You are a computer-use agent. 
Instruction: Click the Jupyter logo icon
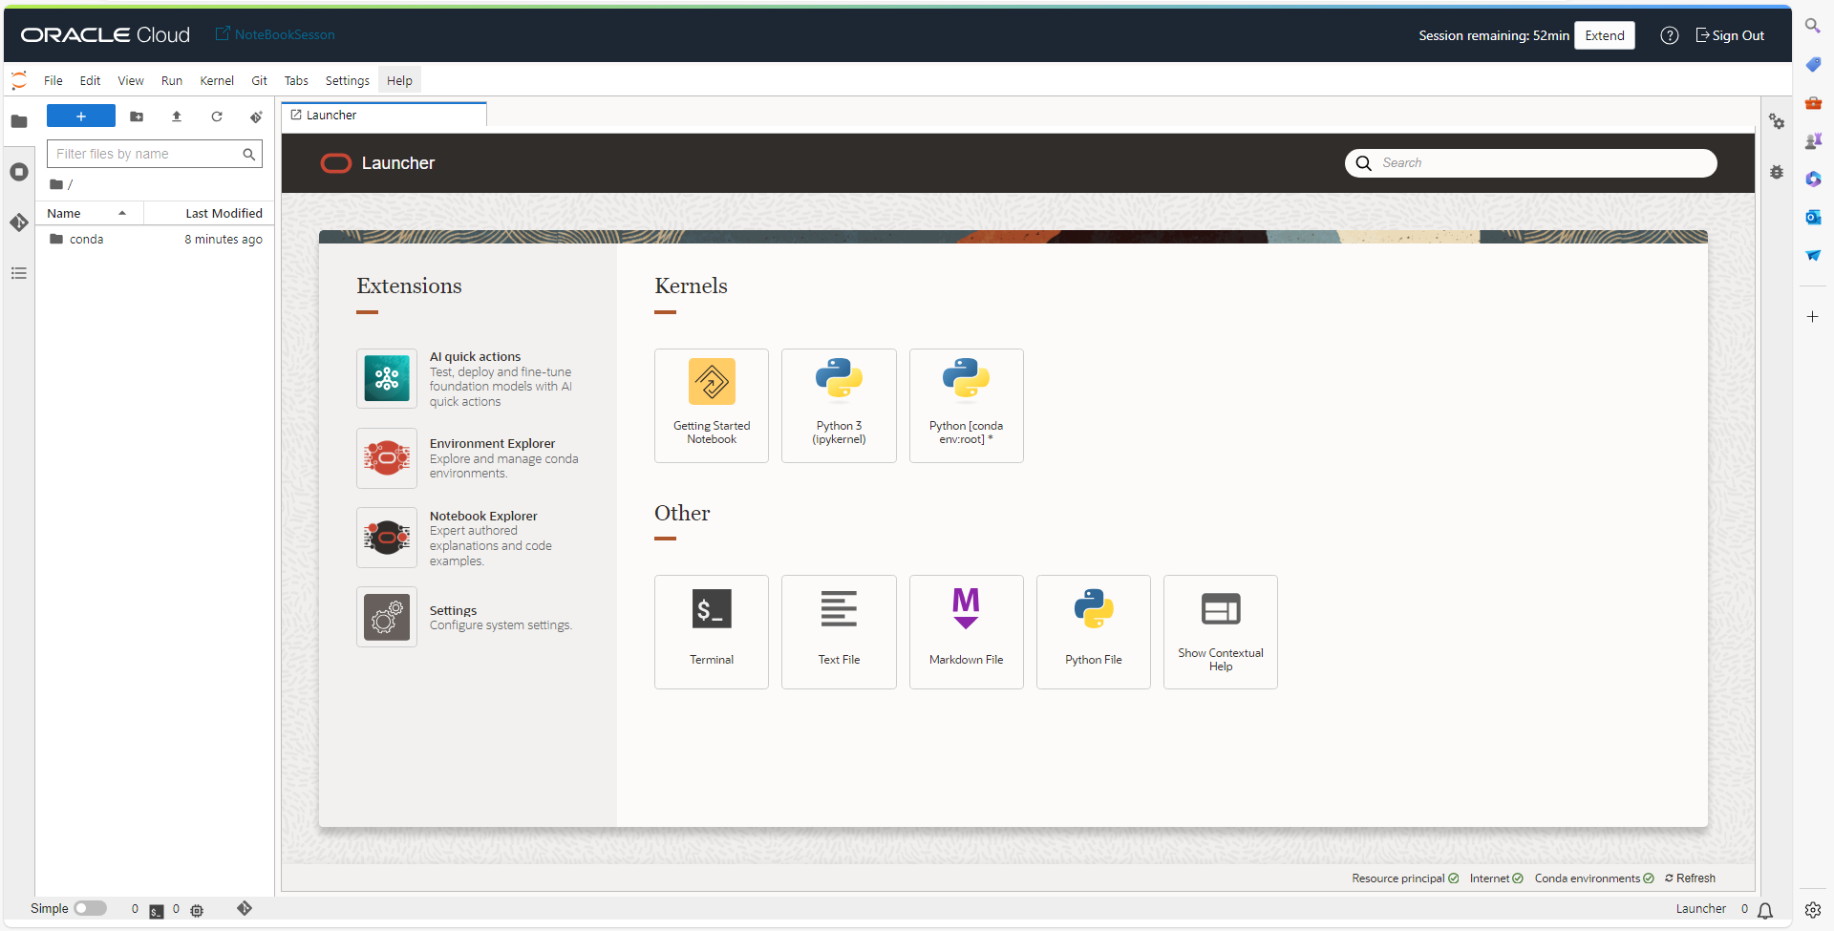[x=19, y=80]
